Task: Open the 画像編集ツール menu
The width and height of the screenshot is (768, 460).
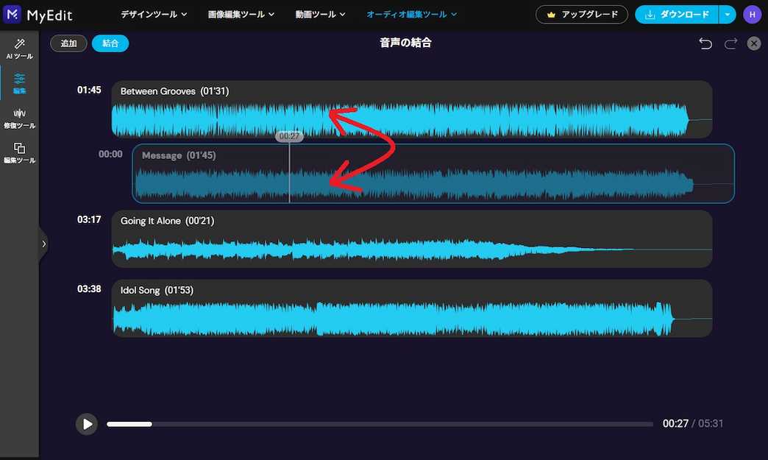Action: point(241,14)
